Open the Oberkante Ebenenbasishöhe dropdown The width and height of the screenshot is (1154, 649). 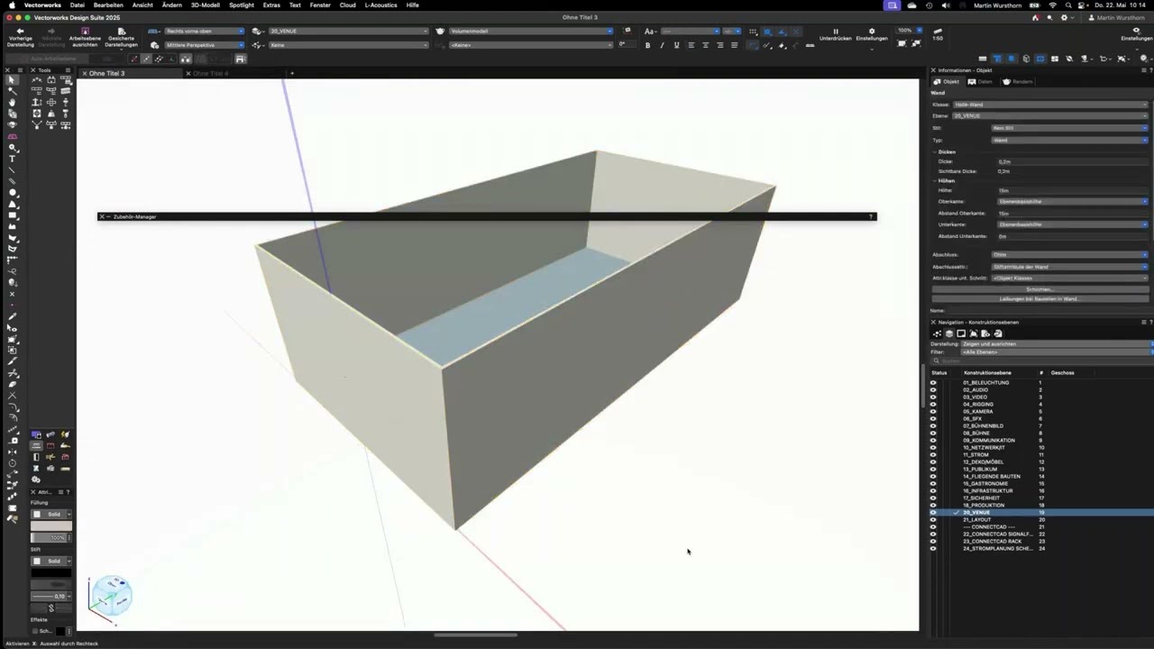click(x=1073, y=201)
